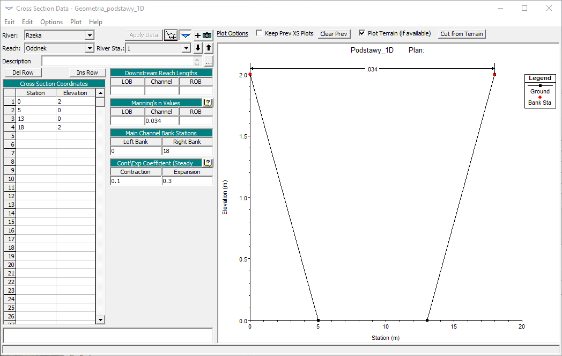
Task: Click the water-filled channel icon
Action: 186,35
